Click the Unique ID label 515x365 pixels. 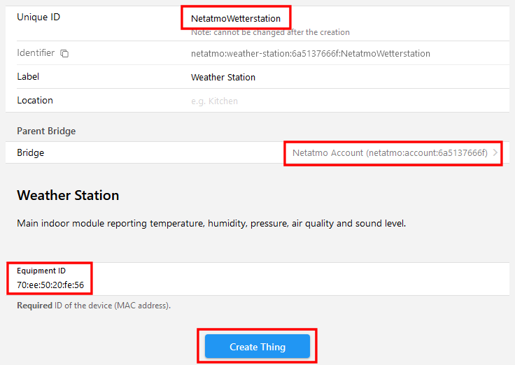coord(38,17)
